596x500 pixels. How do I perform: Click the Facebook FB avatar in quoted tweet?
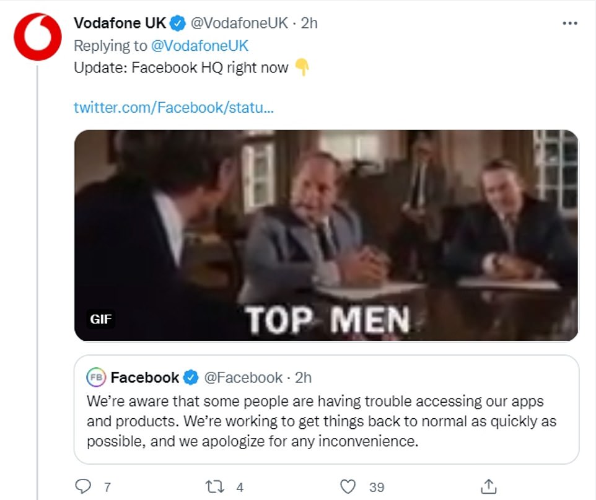coord(95,377)
